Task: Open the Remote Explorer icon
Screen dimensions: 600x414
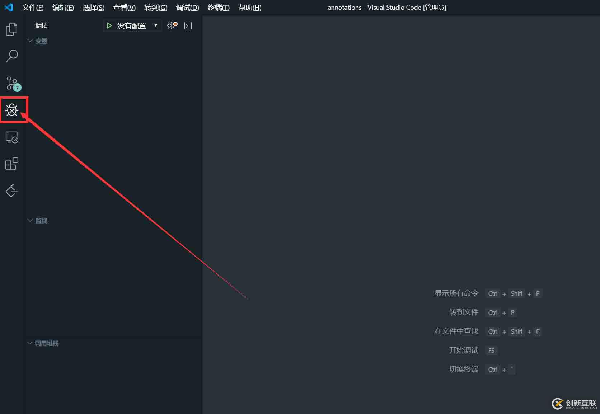Action: (11, 137)
